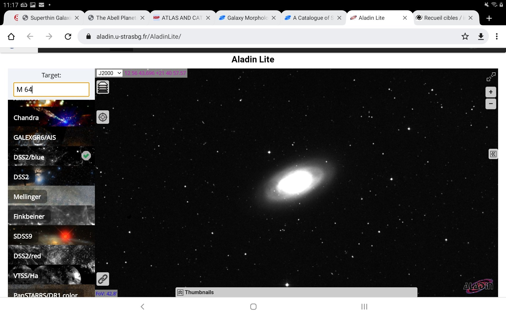506x316 pixels.
Task: Select the VTSS/Ha survey
Action: click(51, 274)
